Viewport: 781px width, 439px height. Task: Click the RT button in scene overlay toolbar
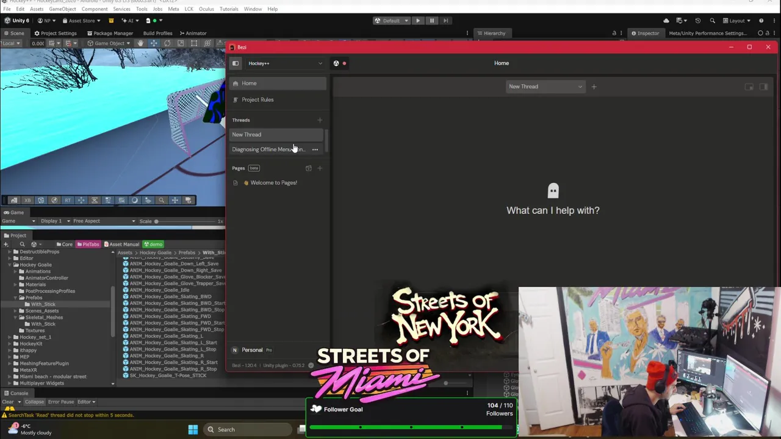(x=68, y=200)
